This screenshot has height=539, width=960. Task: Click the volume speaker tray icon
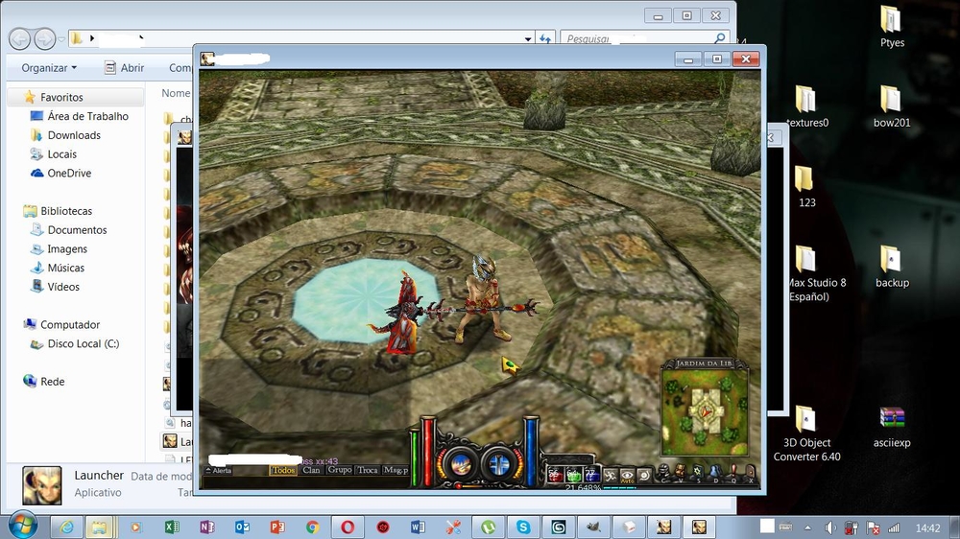pyautogui.click(x=830, y=527)
